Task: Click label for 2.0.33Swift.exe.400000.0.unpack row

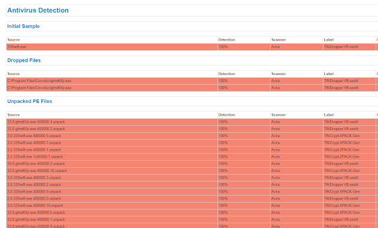Action: click(349, 199)
